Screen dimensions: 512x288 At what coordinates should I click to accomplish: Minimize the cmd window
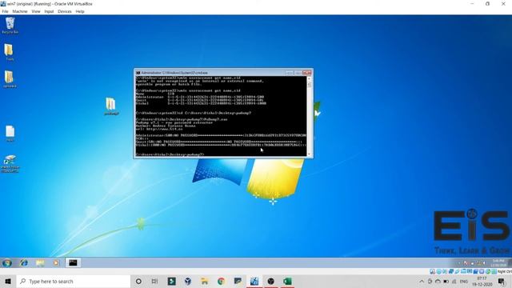(290, 73)
